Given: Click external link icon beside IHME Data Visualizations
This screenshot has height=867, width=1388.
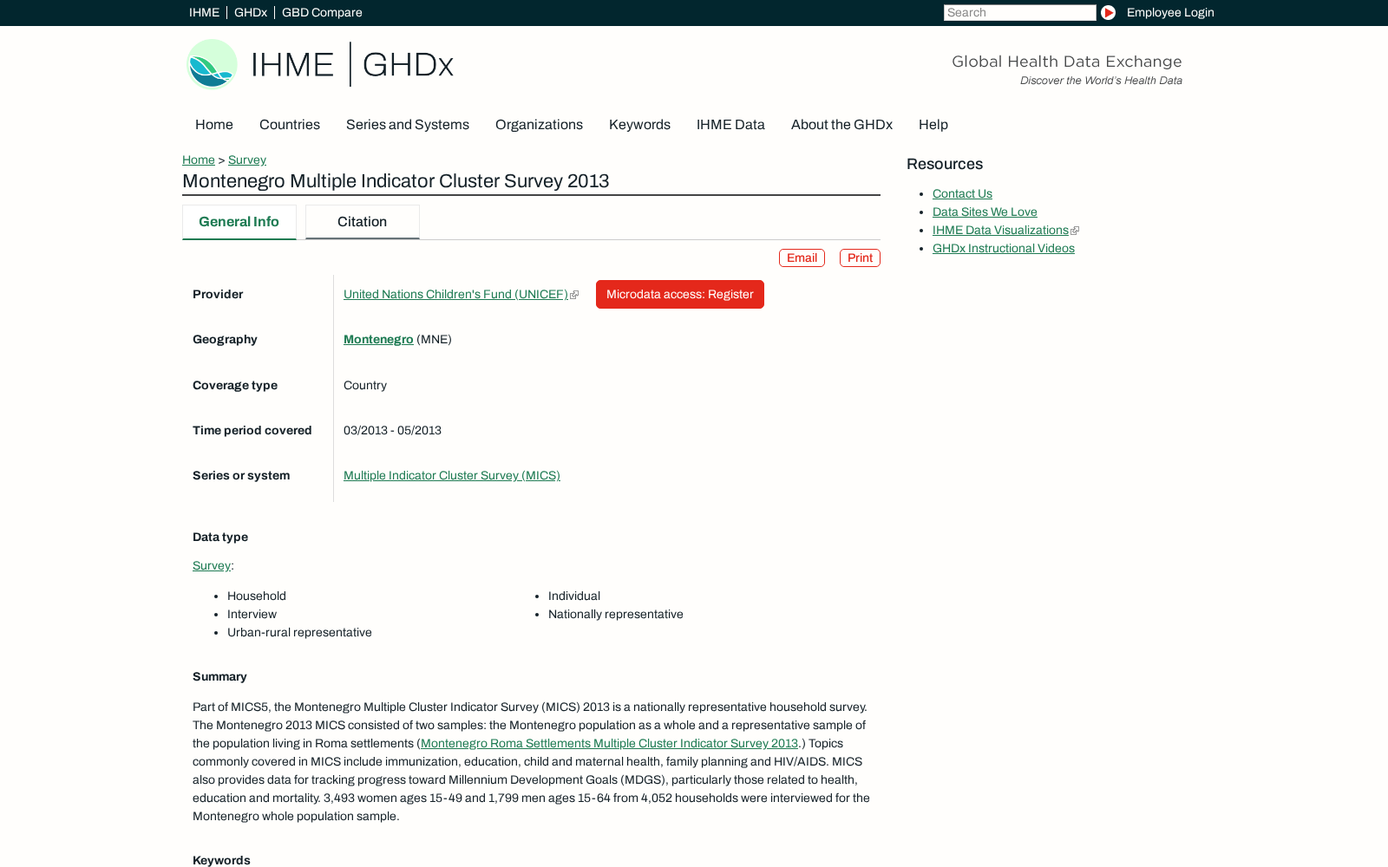Looking at the screenshot, I should pyautogui.click(x=1075, y=231).
